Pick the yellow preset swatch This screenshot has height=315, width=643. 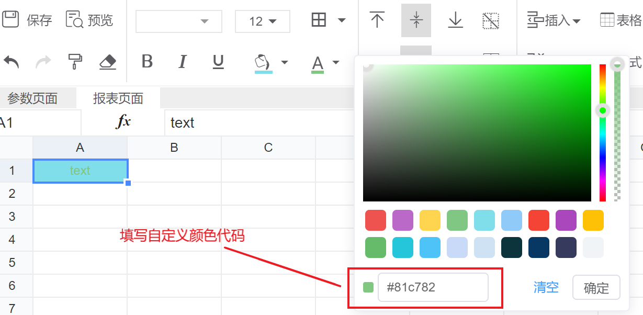point(430,220)
